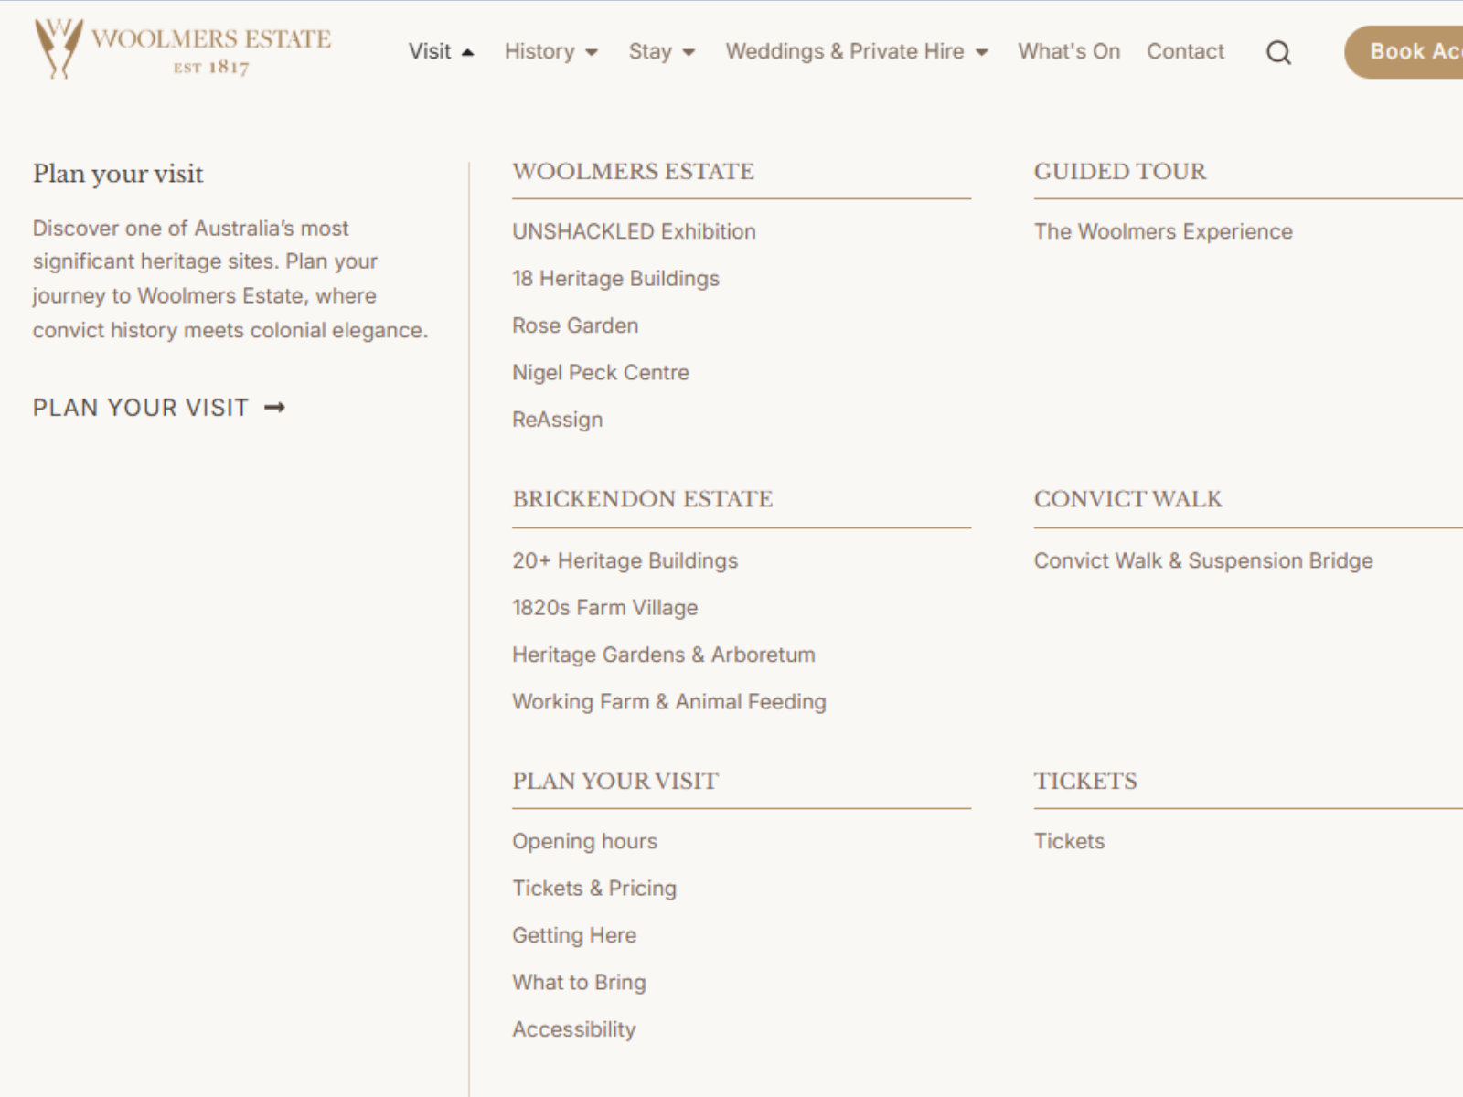Collapse the Visit dropdown menu
The image size is (1463, 1097).
coord(441,51)
